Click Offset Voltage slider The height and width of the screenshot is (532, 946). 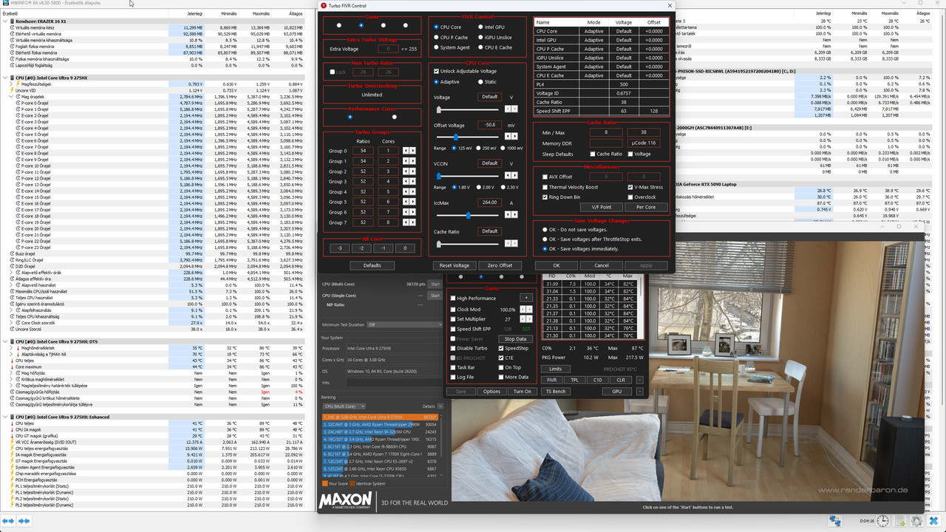tap(469, 137)
